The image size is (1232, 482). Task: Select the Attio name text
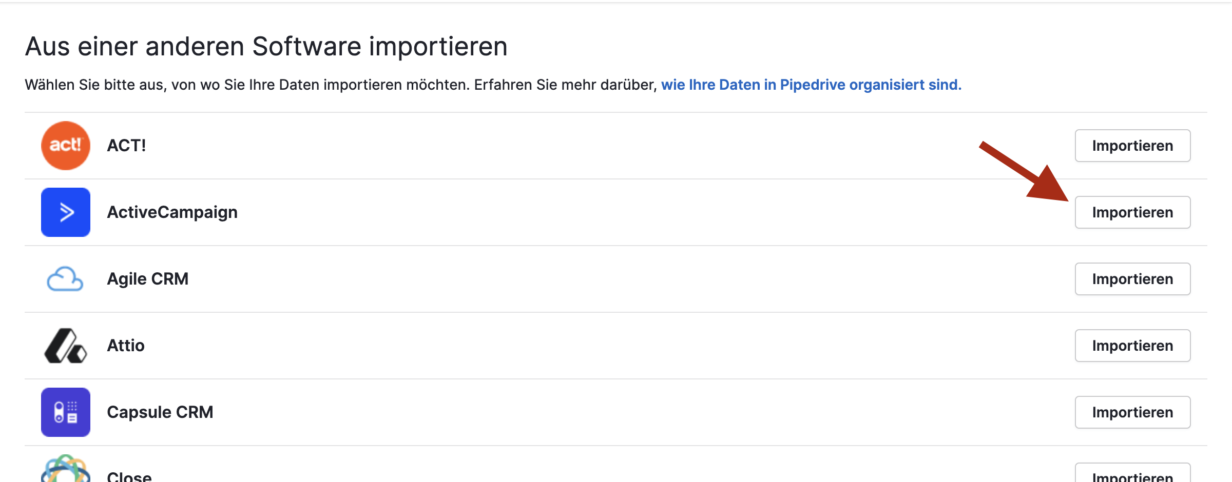(126, 346)
